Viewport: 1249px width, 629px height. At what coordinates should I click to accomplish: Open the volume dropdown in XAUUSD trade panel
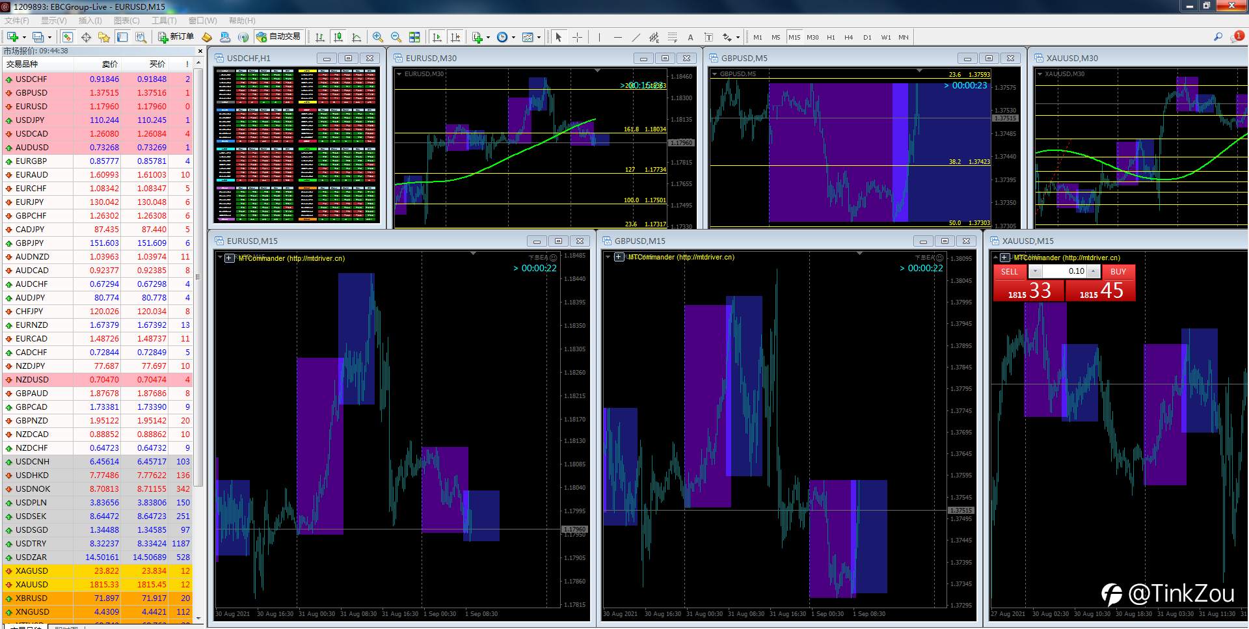[x=1036, y=271]
